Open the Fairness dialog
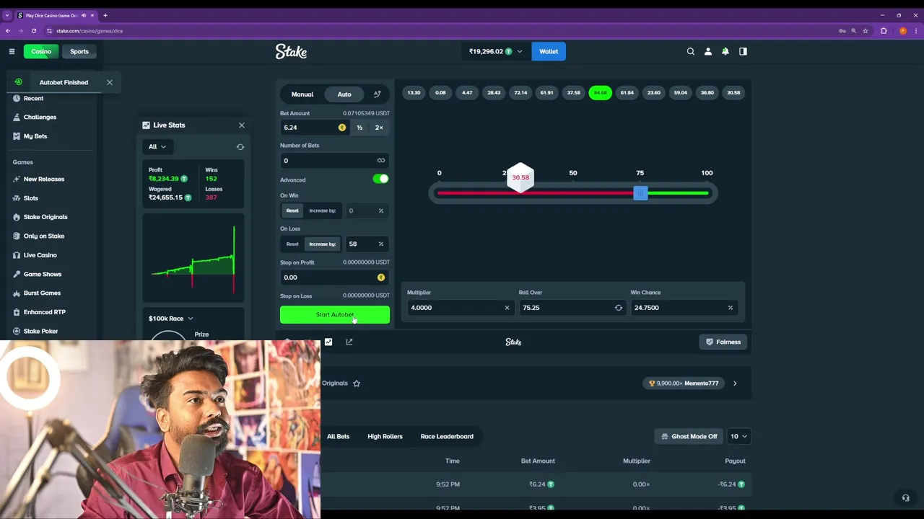Screen dimensions: 924x519 tap(723, 342)
